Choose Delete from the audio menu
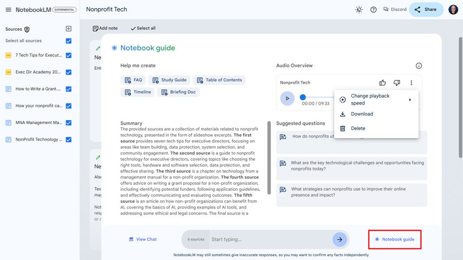 point(358,128)
